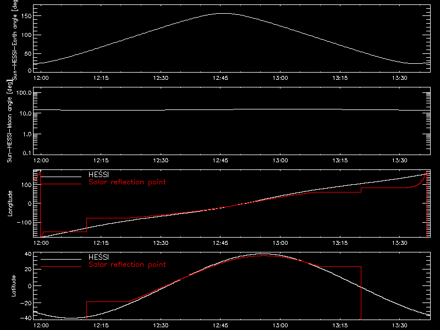Click the 1.0 tick on Moon angle plot
This screenshot has height=330, width=440.
pyautogui.click(x=26, y=134)
